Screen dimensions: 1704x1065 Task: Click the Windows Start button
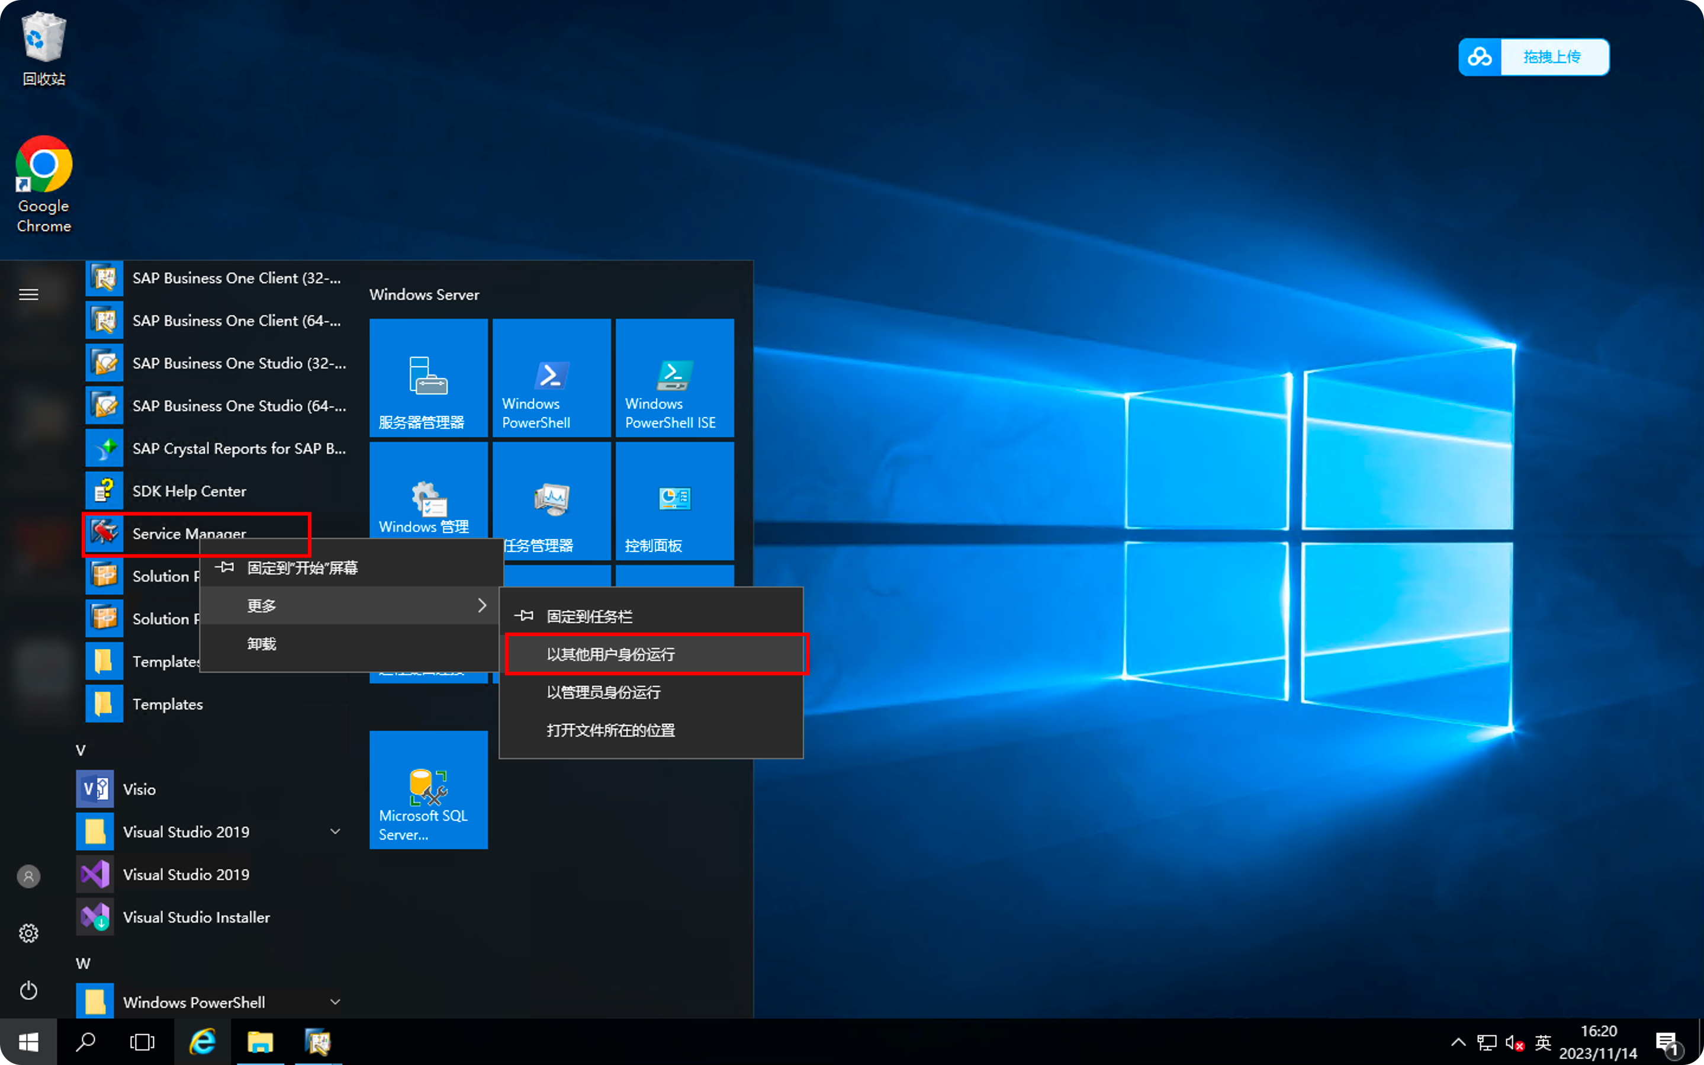pos(28,1042)
